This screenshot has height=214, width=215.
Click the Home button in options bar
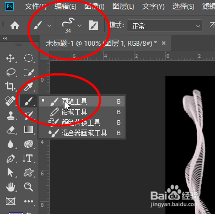(15, 25)
